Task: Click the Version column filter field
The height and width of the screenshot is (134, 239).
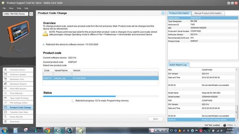Action: (115, 74)
